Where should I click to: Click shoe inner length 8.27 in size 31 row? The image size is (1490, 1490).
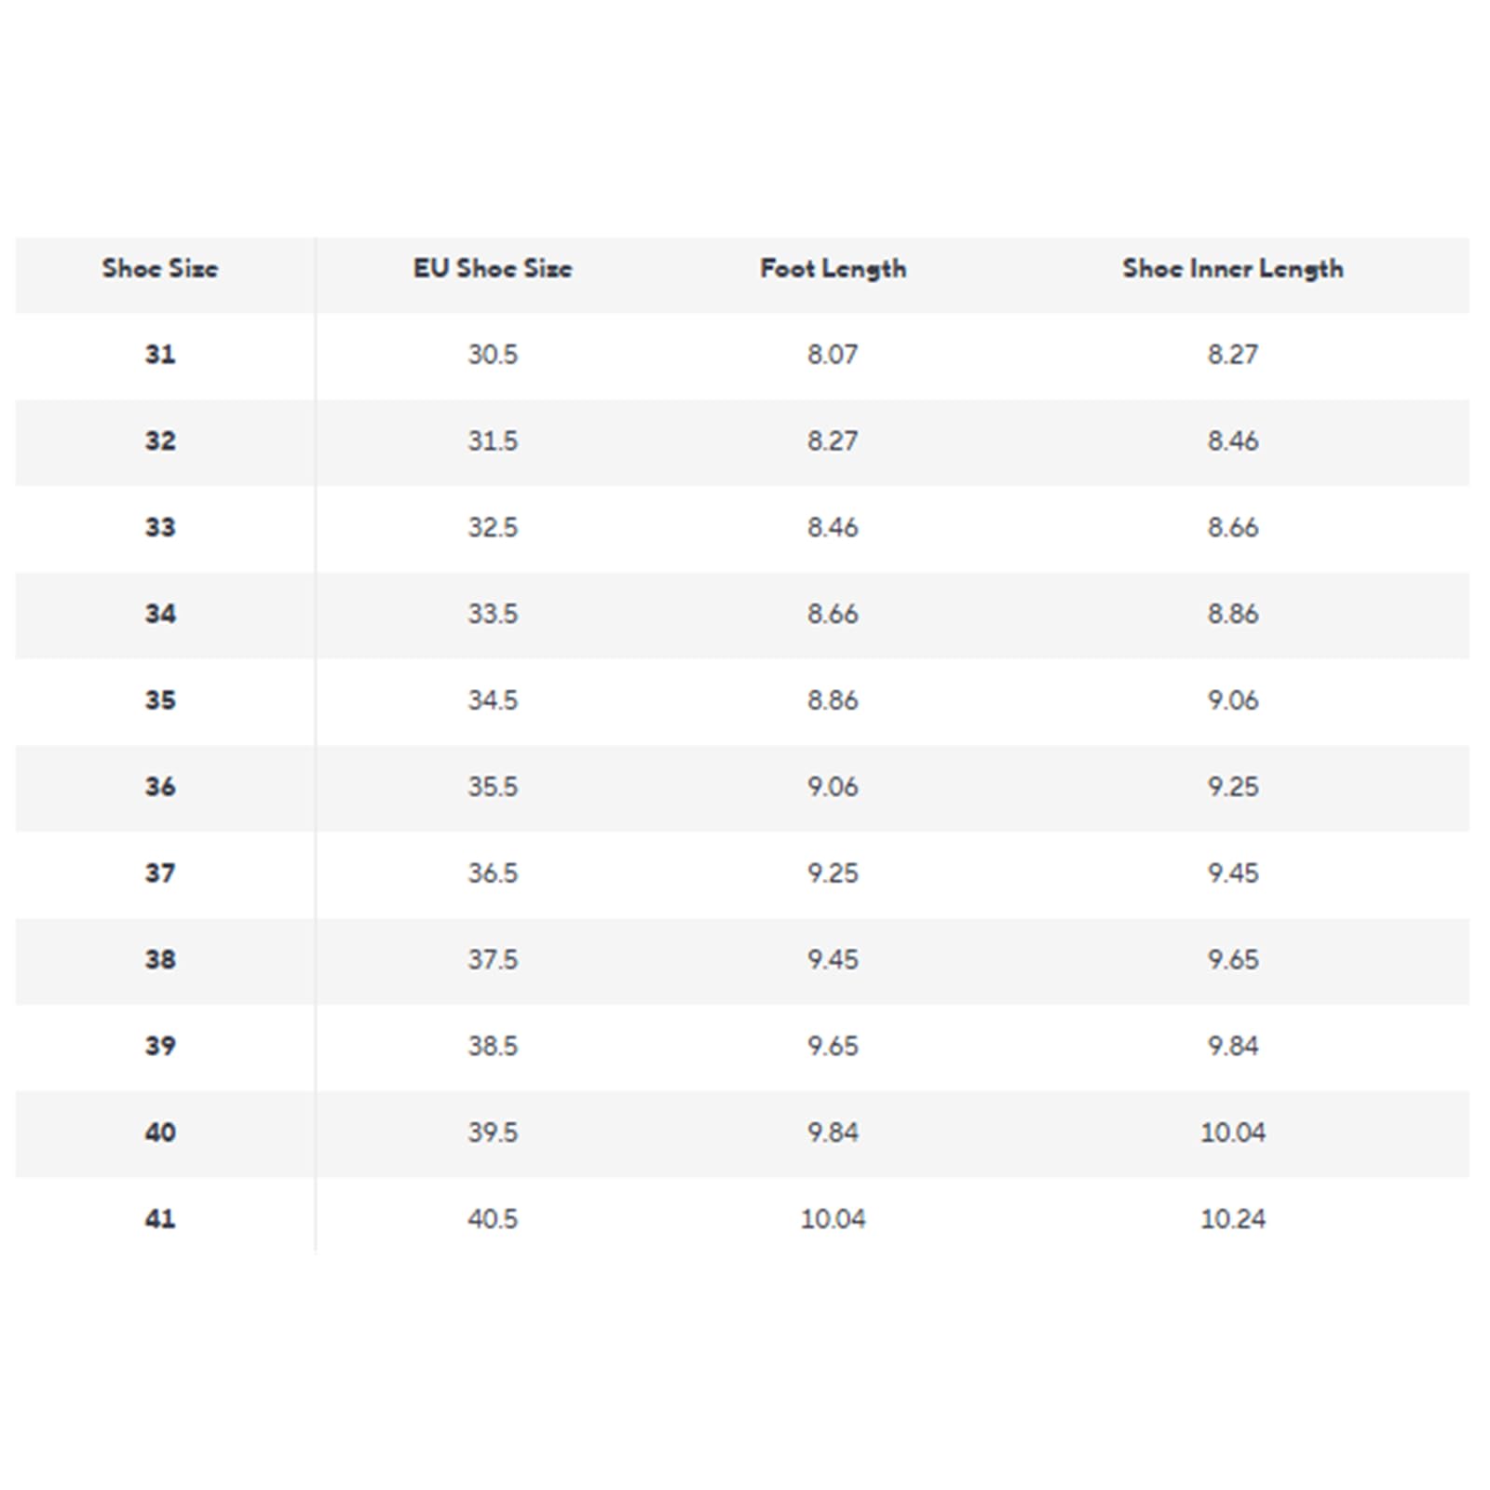(1233, 354)
